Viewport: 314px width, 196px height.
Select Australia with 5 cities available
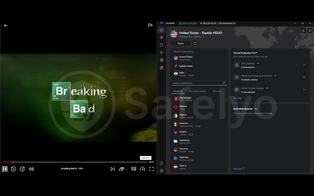tap(198, 158)
